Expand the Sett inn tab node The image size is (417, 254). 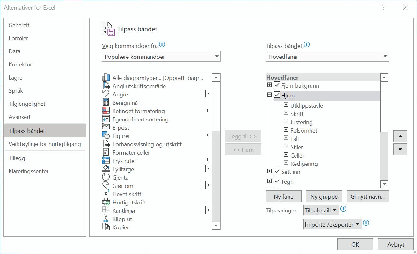pos(269,171)
